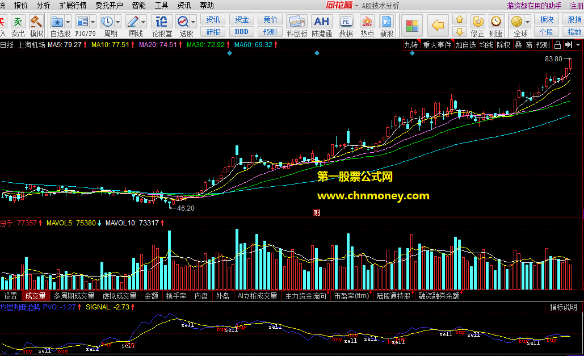Click the red 财 finance marker on chart
Screen dimensions: 584x356
317,213
